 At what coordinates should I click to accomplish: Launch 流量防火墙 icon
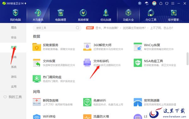click(x=87, y=116)
